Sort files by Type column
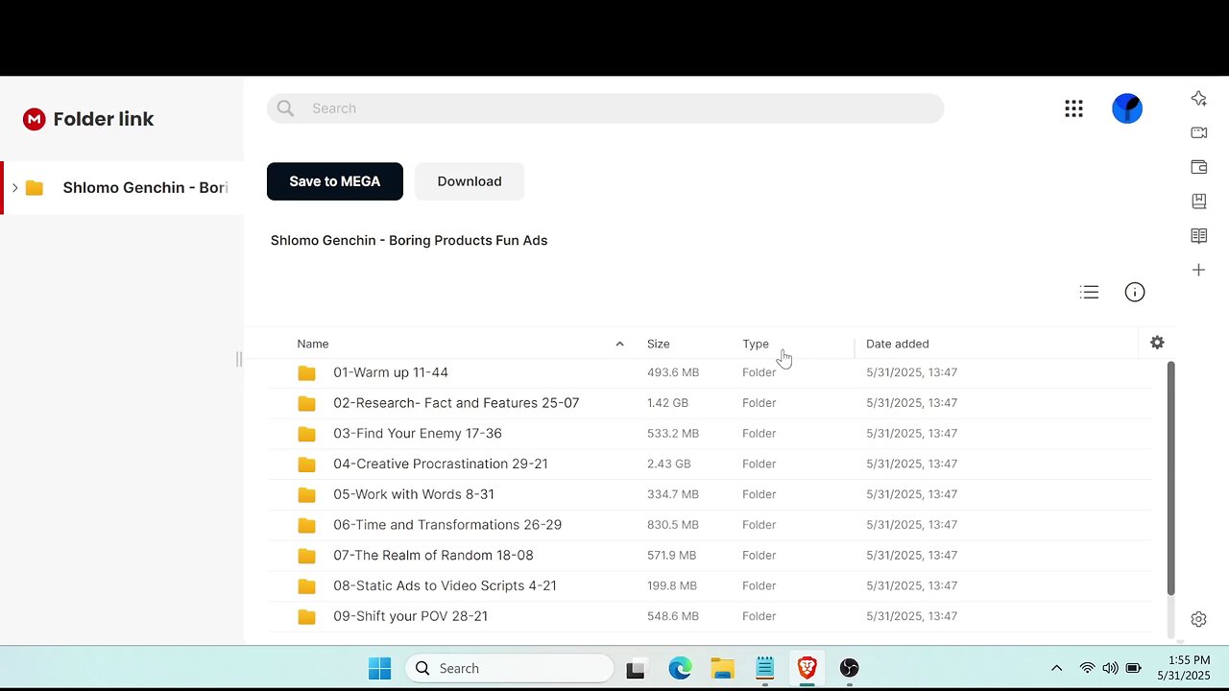The image size is (1229, 691). click(x=756, y=344)
